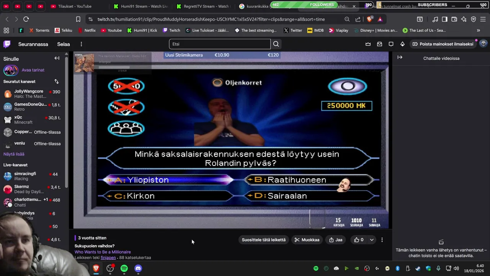Open Selaa in Twitch navigation
Image resolution: width=490 pixels, height=276 pixels.
pos(64,44)
